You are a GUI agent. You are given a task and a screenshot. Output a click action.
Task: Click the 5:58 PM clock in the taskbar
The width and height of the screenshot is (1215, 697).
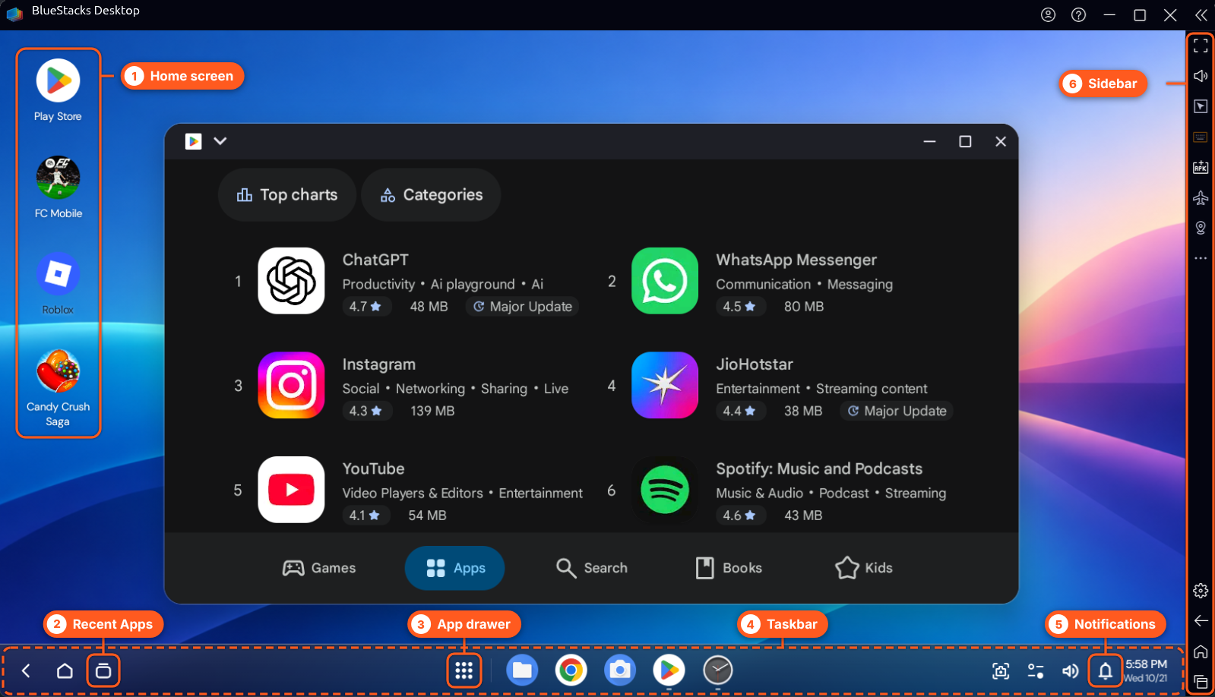[x=1146, y=664]
